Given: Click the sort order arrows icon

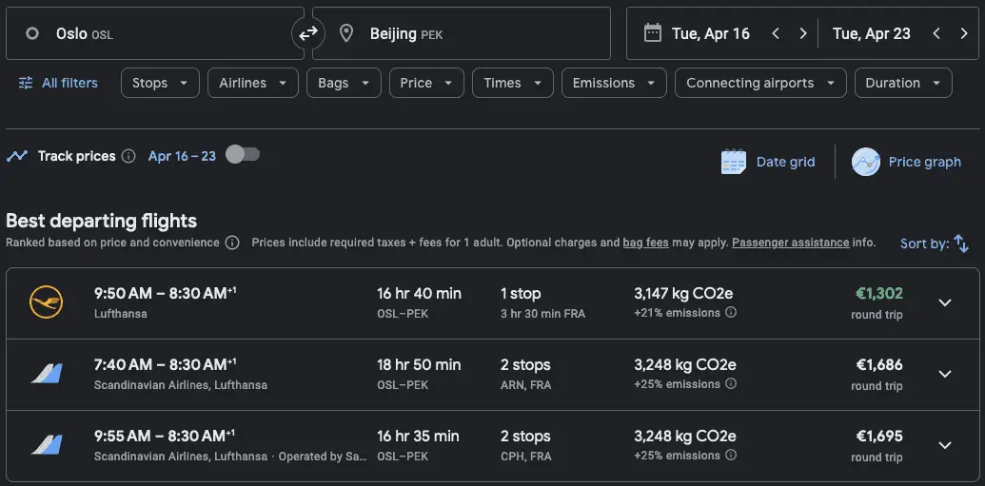Looking at the screenshot, I should pyautogui.click(x=961, y=243).
